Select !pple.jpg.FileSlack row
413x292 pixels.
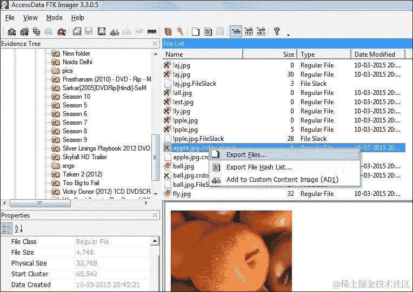click(x=198, y=139)
